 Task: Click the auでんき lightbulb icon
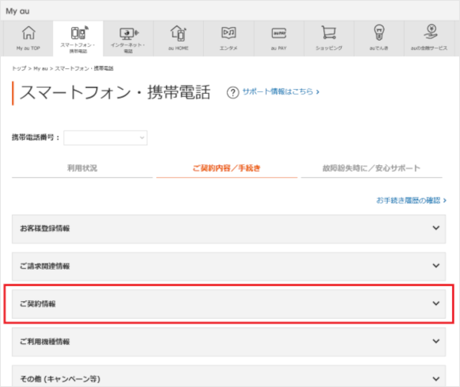click(x=378, y=34)
